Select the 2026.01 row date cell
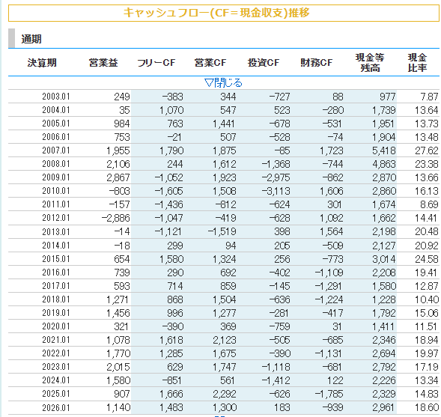The height and width of the screenshot is (417, 441). 55,408
